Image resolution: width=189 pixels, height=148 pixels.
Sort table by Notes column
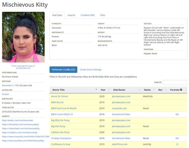148,90
